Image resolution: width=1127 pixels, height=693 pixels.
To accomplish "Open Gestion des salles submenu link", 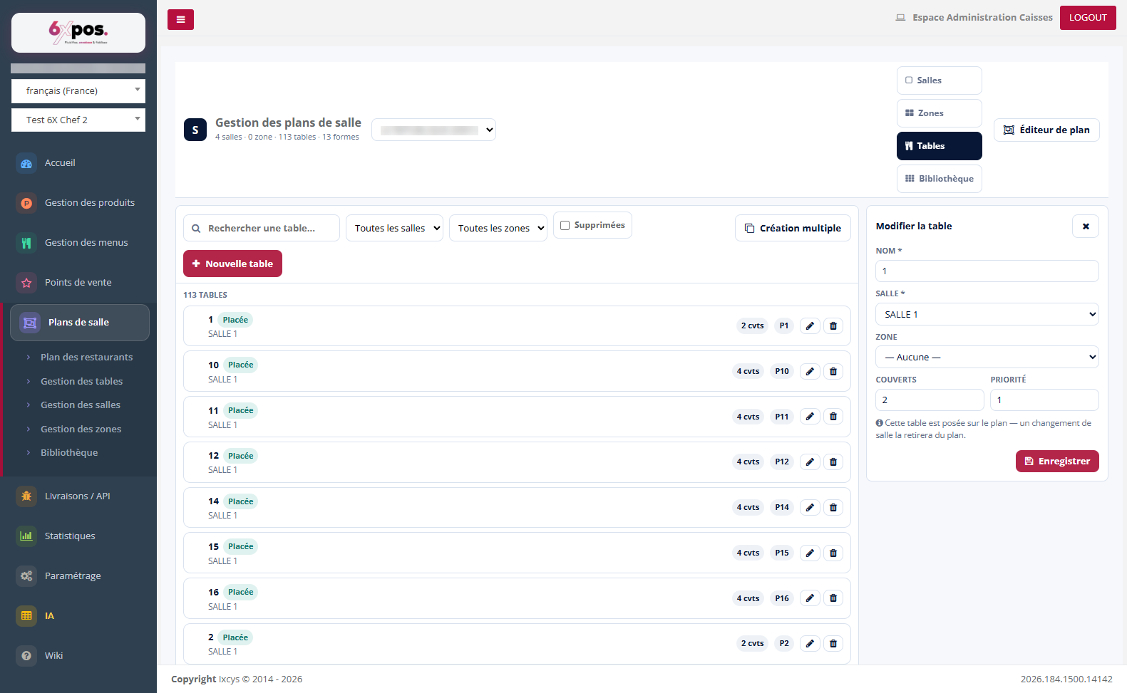I will [x=81, y=405].
